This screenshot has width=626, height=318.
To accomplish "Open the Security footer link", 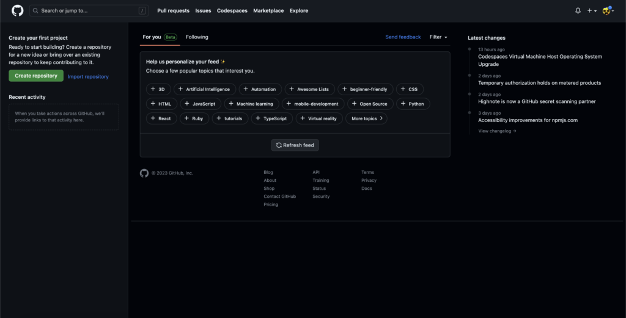I will [x=321, y=196].
